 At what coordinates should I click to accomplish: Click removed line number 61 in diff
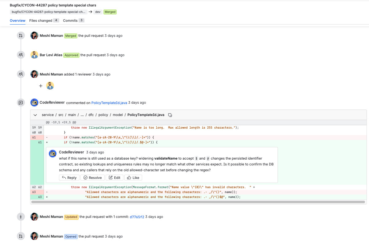point(34,137)
